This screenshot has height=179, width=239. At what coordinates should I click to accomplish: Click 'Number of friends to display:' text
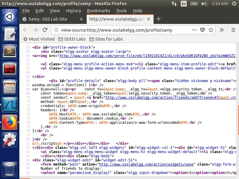point(71,169)
